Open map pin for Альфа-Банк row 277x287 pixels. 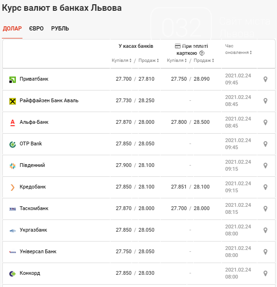(265, 122)
